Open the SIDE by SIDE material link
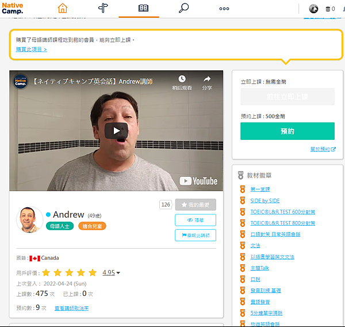 click(265, 200)
